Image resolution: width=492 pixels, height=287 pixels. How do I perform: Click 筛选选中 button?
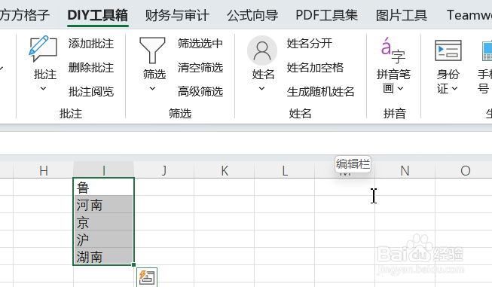(200, 44)
